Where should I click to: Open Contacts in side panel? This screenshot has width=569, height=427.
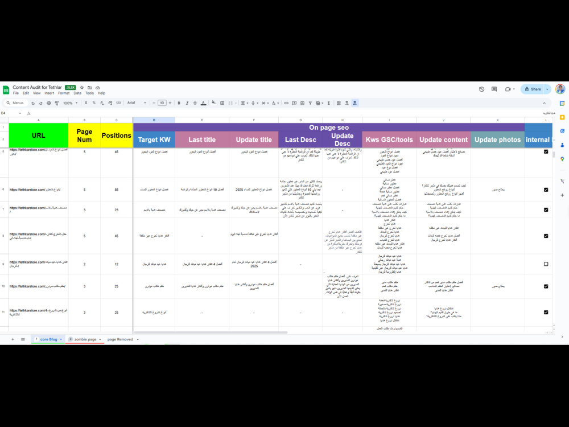(562, 145)
